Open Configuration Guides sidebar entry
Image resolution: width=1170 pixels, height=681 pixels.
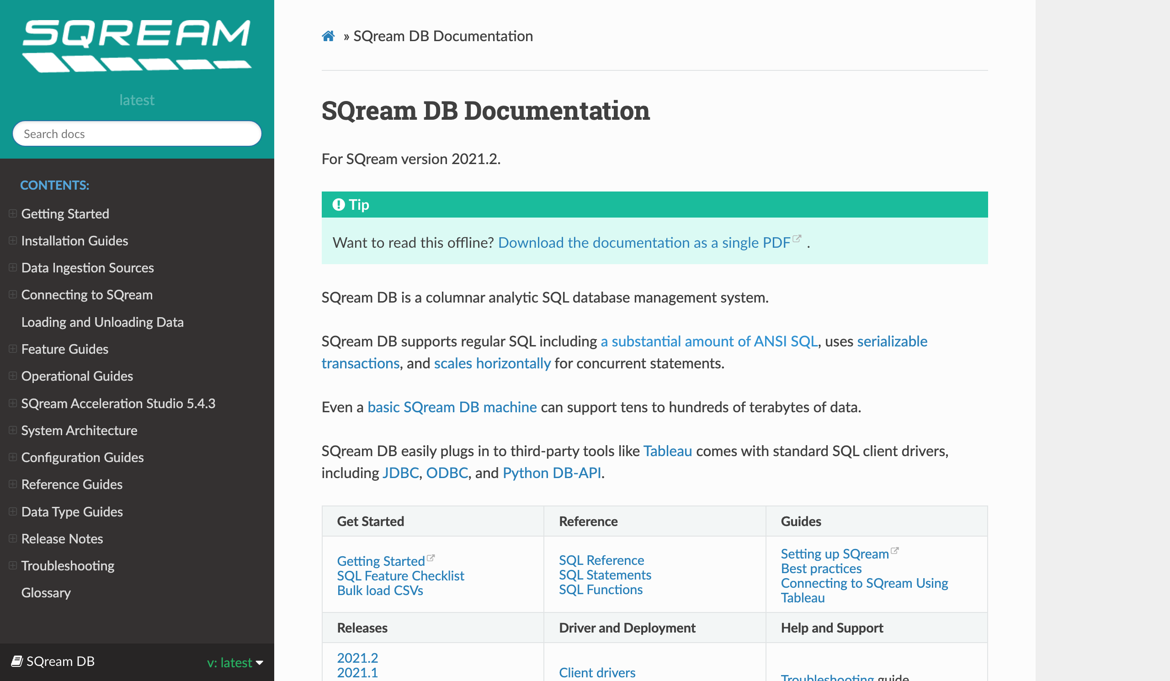[x=83, y=457]
